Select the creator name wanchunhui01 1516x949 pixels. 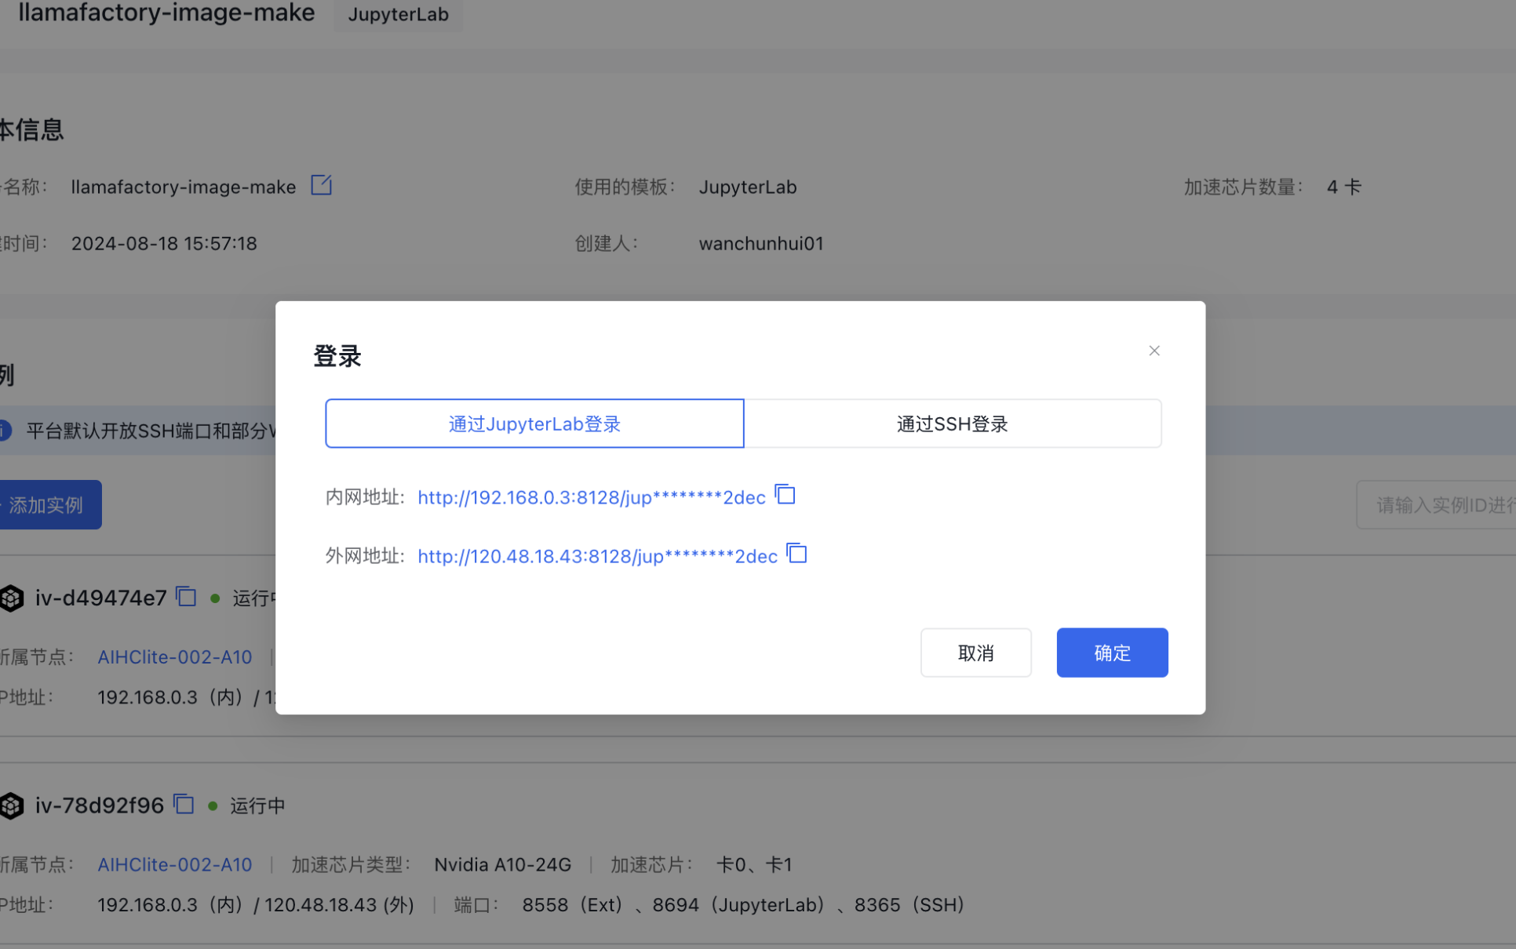pyautogui.click(x=761, y=243)
